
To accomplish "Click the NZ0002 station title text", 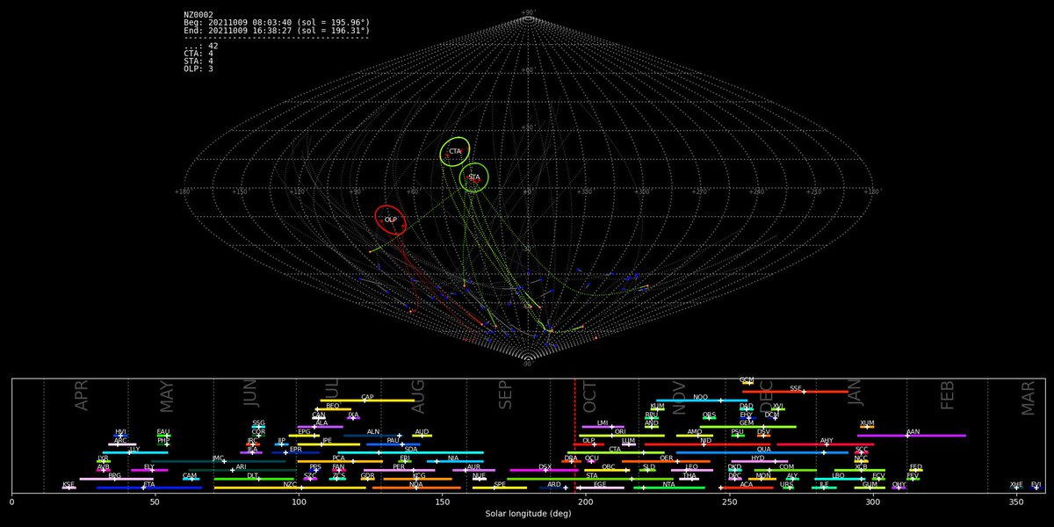I will [x=199, y=15].
